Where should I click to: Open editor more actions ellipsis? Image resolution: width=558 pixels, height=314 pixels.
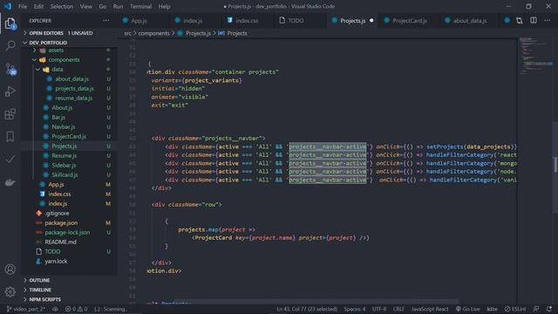tap(548, 21)
